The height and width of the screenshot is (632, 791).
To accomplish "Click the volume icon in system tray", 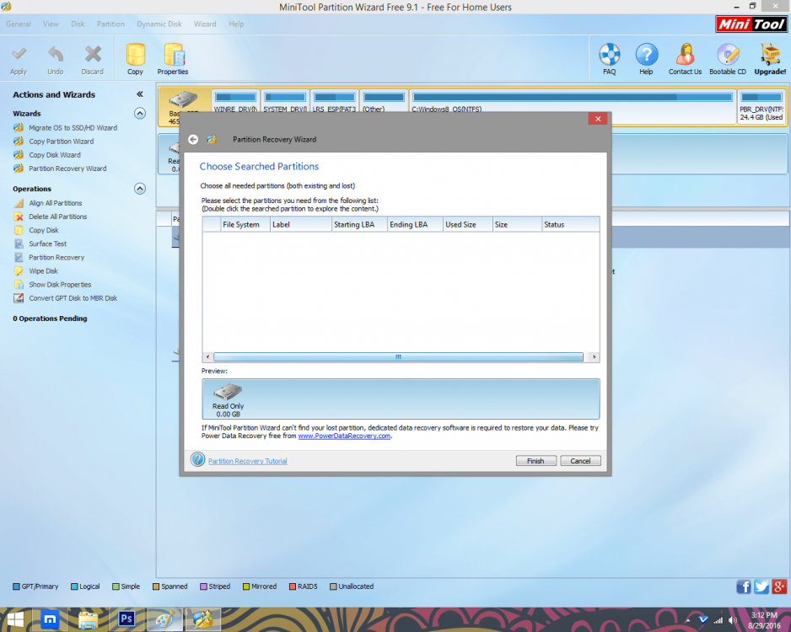I will pos(733,620).
